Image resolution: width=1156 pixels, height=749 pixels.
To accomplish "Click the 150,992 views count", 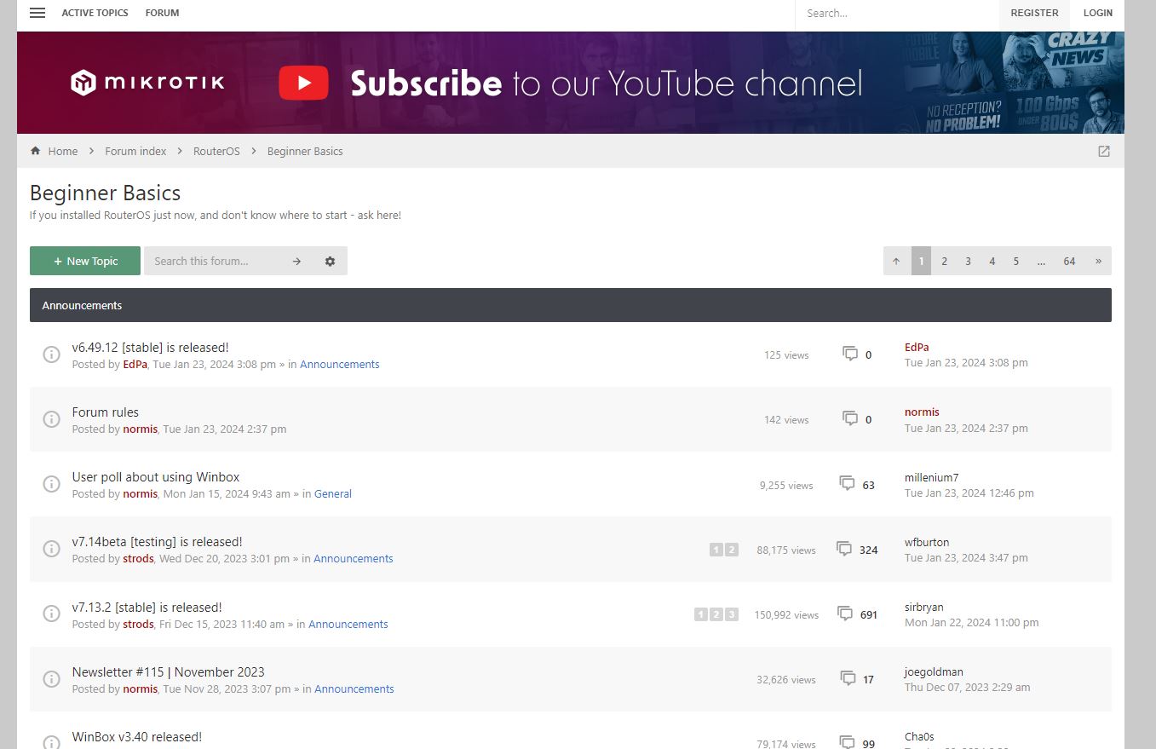I will click(786, 614).
